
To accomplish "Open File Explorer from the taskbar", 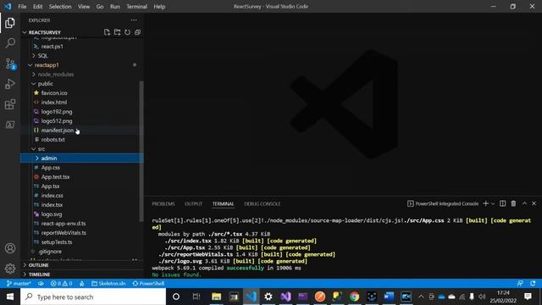I will click(x=217, y=297).
